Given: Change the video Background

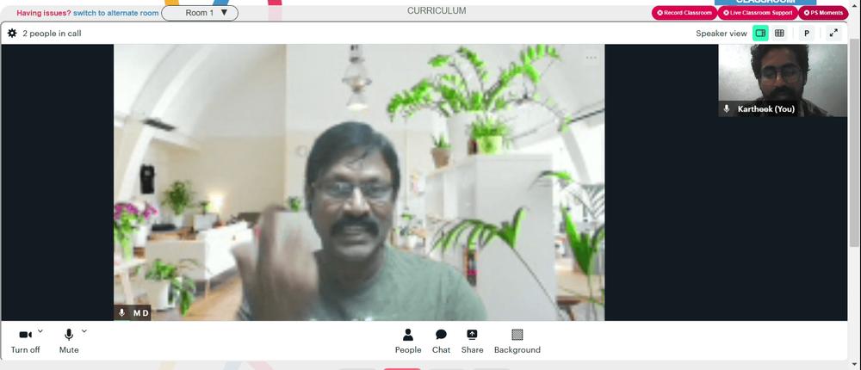Looking at the screenshot, I should (x=517, y=341).
